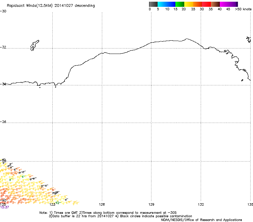Click the yellow 20-25 knots color segment
253x222 pixels.
click(189, 4)
